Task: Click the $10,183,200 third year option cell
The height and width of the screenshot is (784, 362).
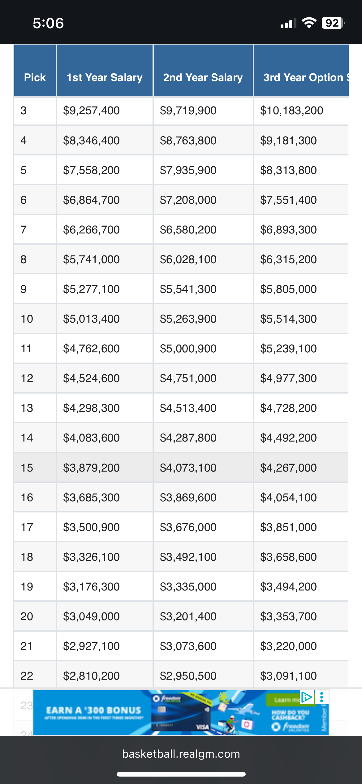Action: [x=291, y=111]
